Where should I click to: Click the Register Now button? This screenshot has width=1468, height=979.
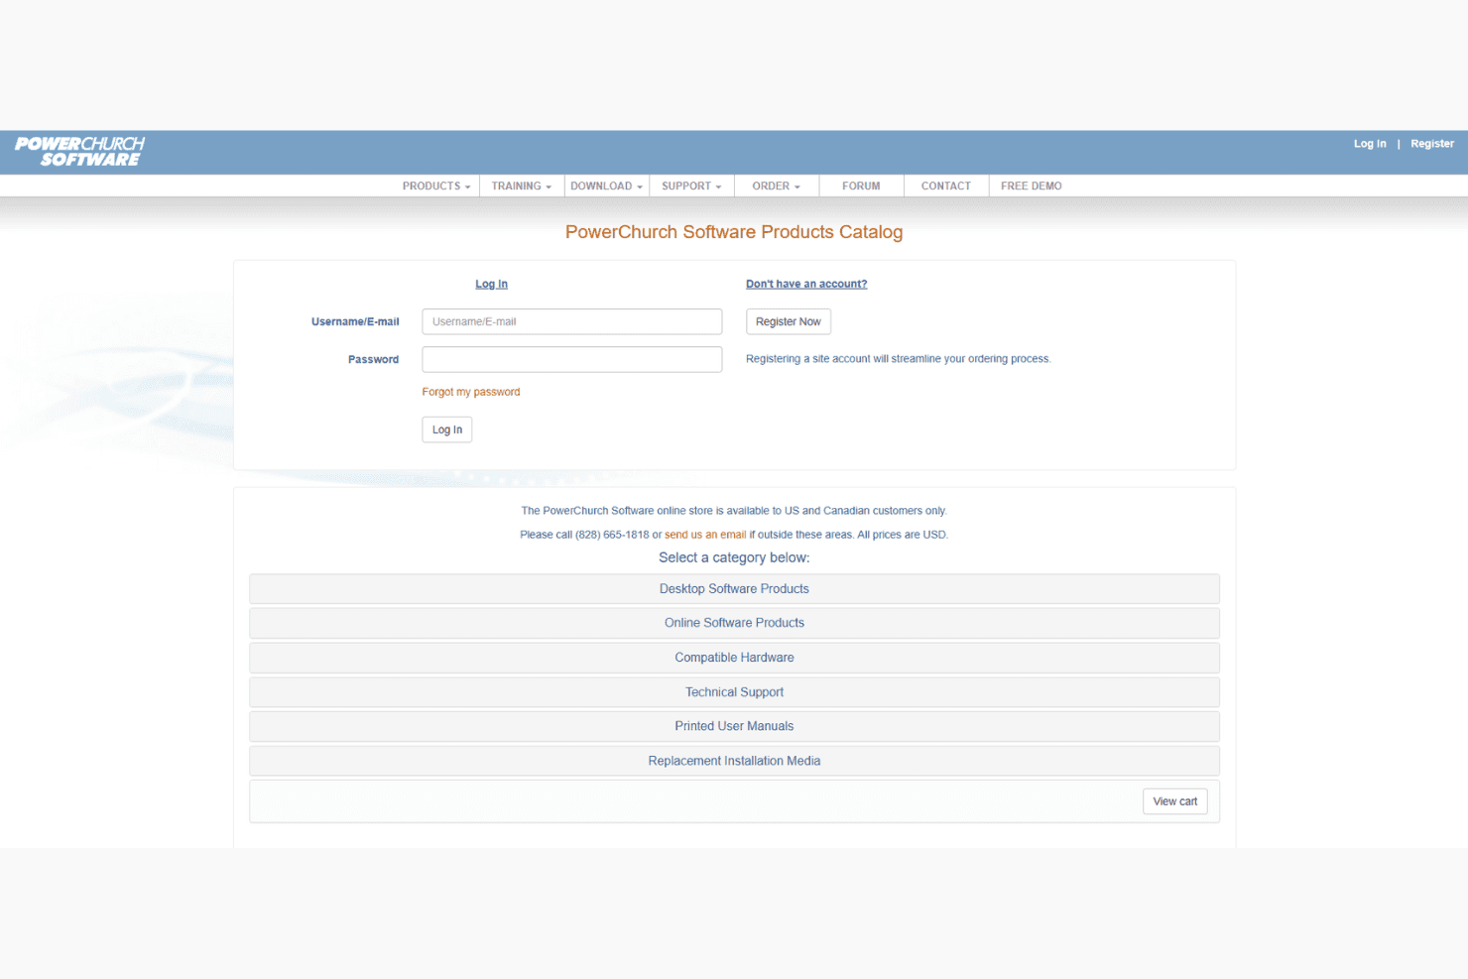point(789,321)
